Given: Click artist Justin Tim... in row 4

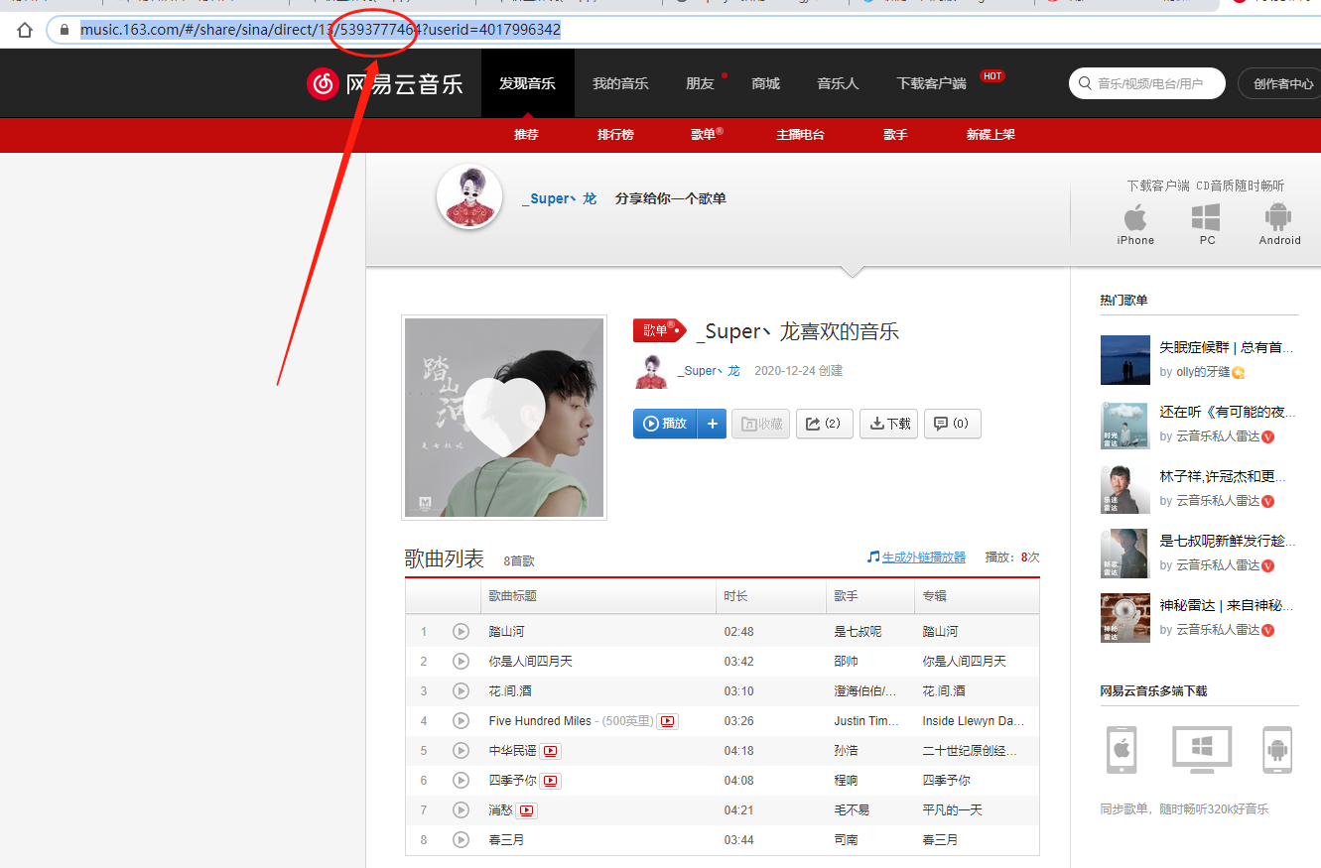Looking at the screenshot, I should click(867, 720).
